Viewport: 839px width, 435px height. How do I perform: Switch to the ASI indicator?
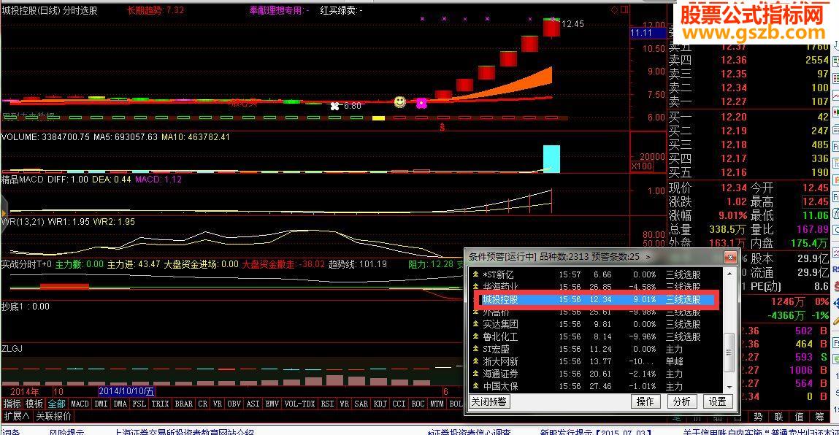tap(253, 404)
